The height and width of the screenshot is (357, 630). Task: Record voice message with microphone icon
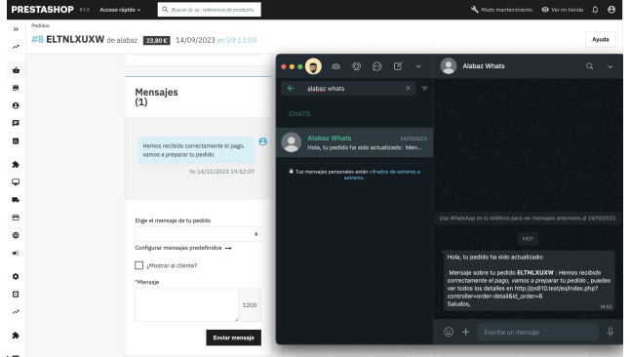(610, 332)
